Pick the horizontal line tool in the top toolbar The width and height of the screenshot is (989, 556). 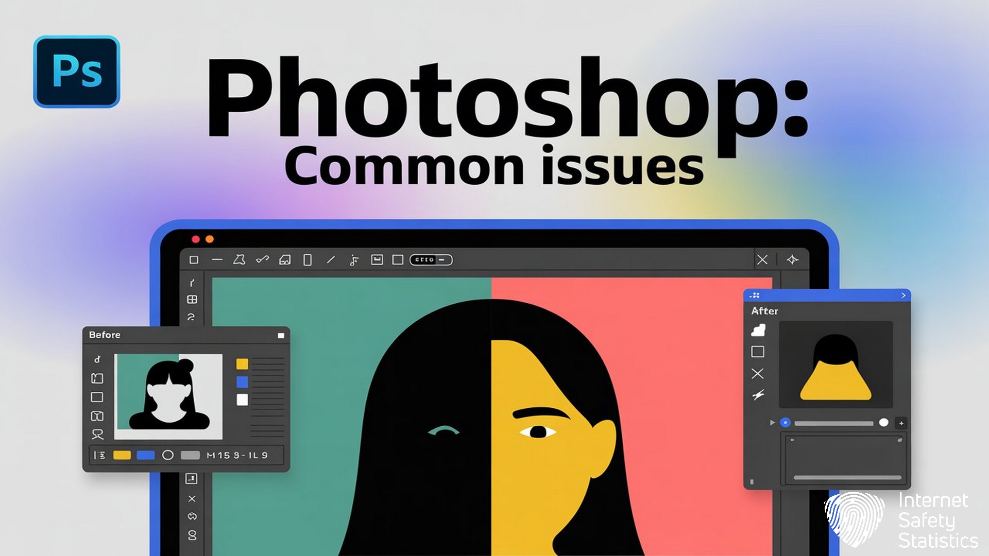pos(217,260)
